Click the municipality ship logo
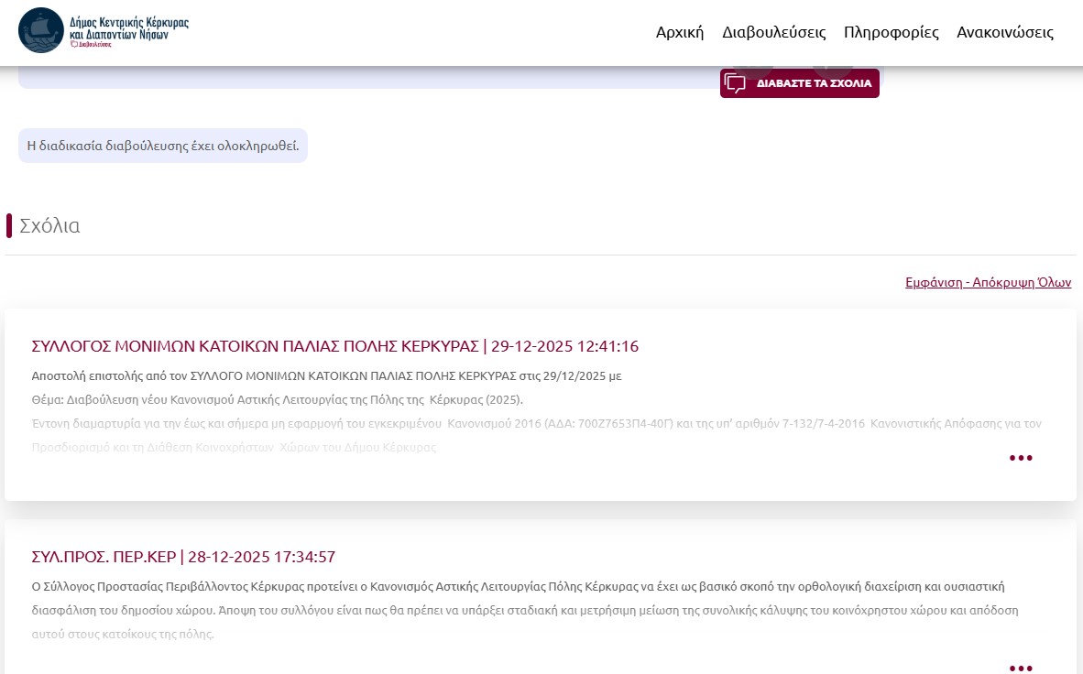Screen dimensions: 1083x674 40,30
